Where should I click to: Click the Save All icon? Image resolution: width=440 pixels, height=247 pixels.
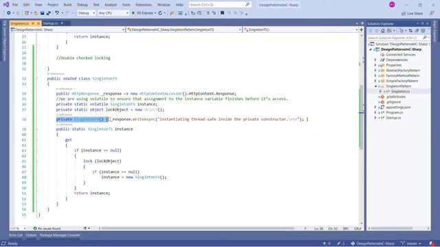coord(49,13)
